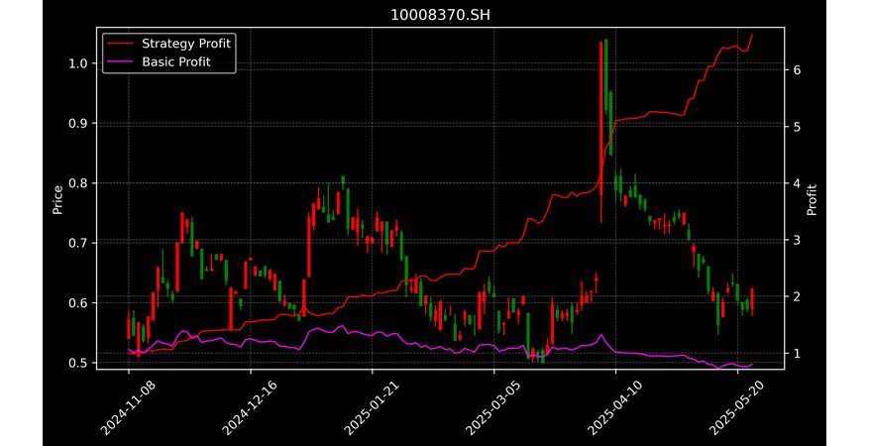870x446 pixels.
Task: Click the 0.8 price tick label
Action: 79,183
